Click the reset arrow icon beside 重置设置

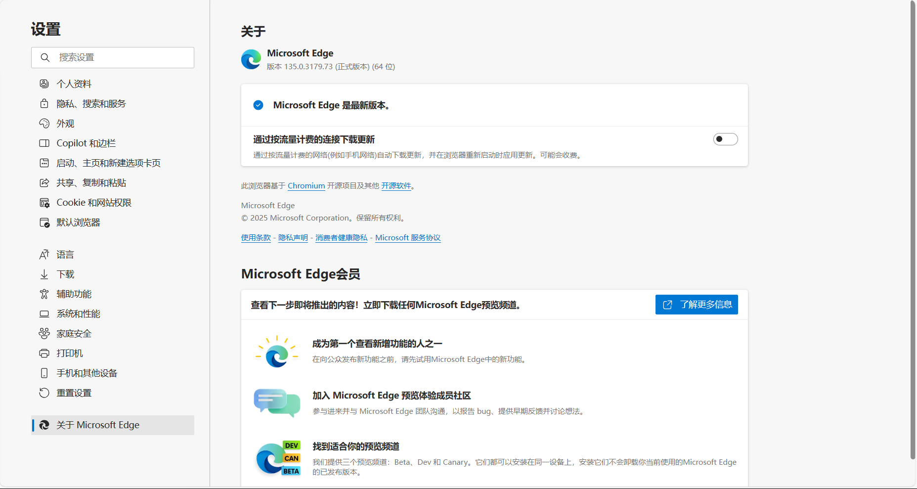44,393
